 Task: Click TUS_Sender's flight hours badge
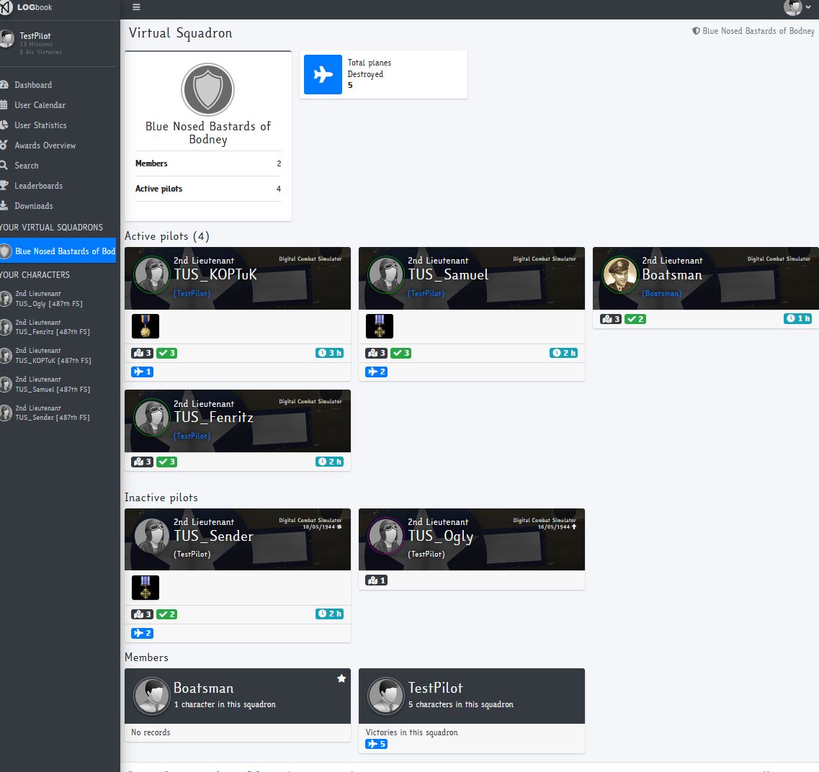coord(329,614)
